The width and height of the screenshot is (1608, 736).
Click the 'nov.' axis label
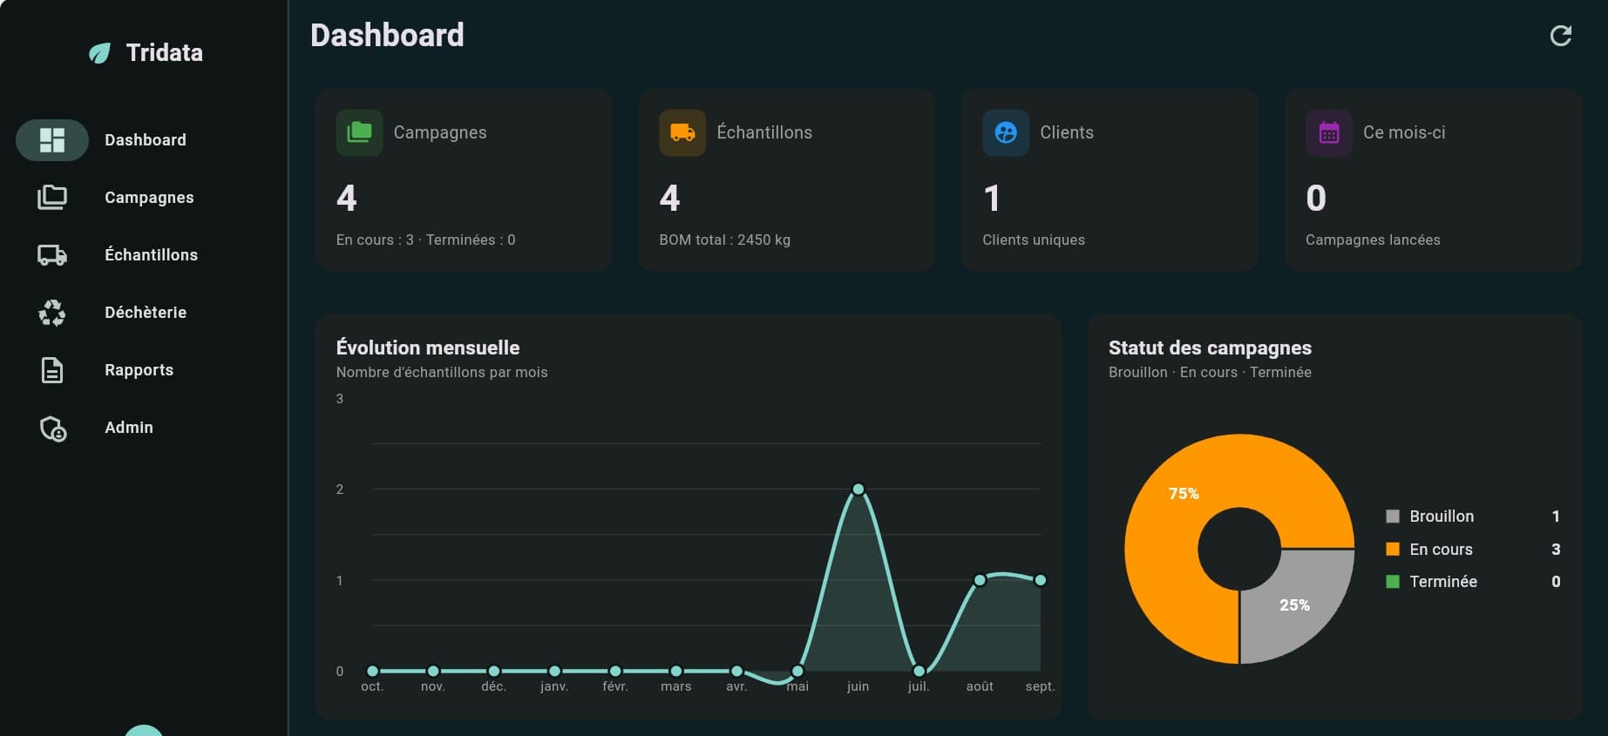433,686
